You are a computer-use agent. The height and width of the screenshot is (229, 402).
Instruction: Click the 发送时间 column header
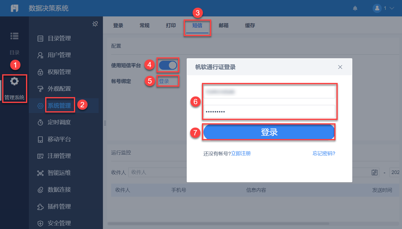pyautogui.click(x=382, y=190)
